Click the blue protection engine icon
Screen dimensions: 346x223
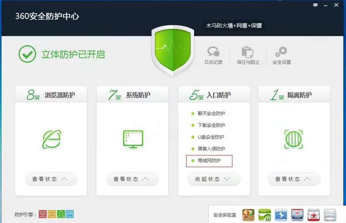[x=70, y=214]
